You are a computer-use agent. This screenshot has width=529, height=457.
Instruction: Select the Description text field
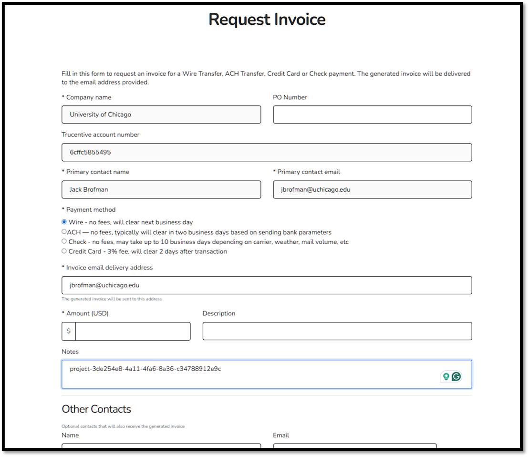point(337,331)
